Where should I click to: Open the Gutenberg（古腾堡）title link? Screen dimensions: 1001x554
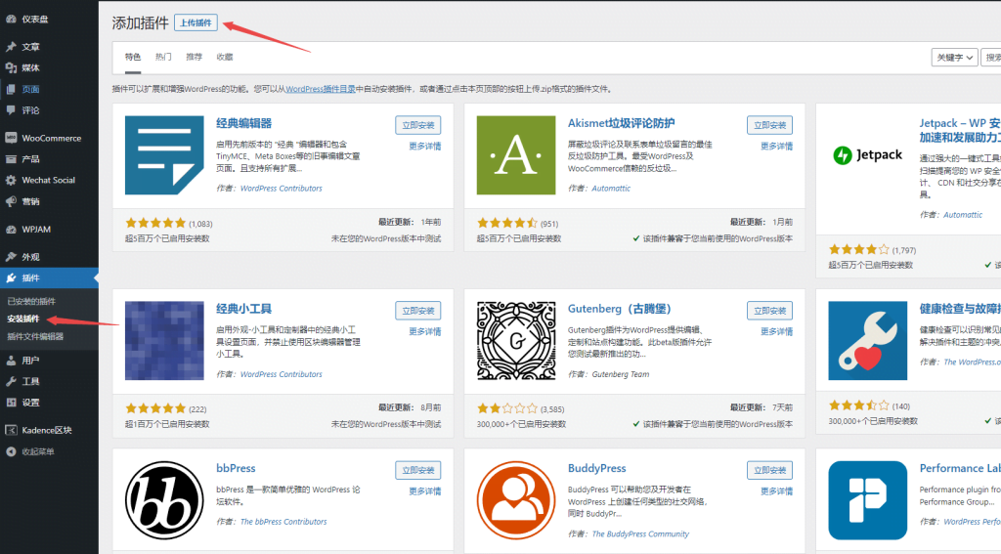coord(619,309)
